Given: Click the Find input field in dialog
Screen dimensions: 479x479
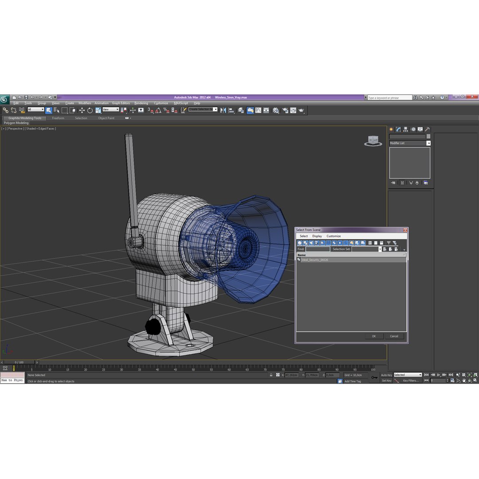Looking at the screenshot, I should tap(318, 249).
